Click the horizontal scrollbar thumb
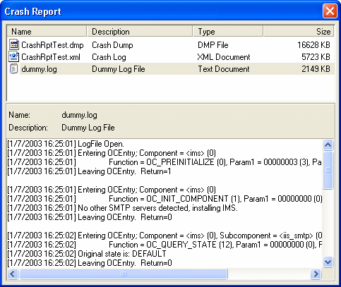The width and height of the screenshot is (341, 287). (124, 274)
